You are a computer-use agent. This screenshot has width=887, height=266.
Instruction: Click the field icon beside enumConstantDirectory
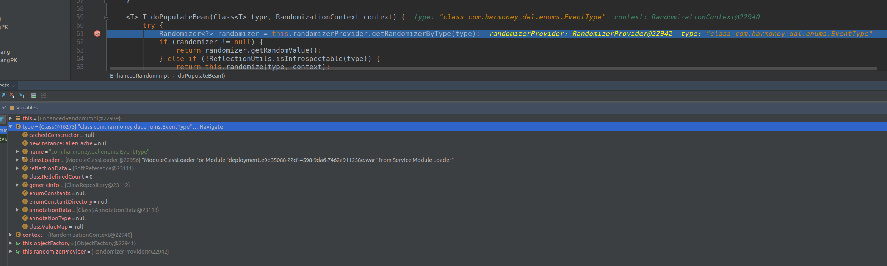(25, 202)
